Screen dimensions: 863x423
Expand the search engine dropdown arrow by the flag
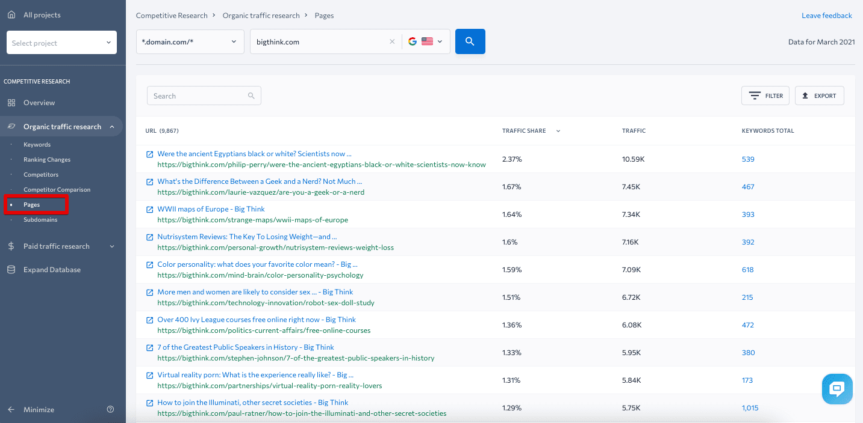click(x=440, y=41)
